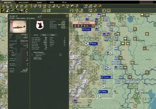Select the 'Roman' airbase label on the map
The image size is (156, 109).
click(86, 29)
